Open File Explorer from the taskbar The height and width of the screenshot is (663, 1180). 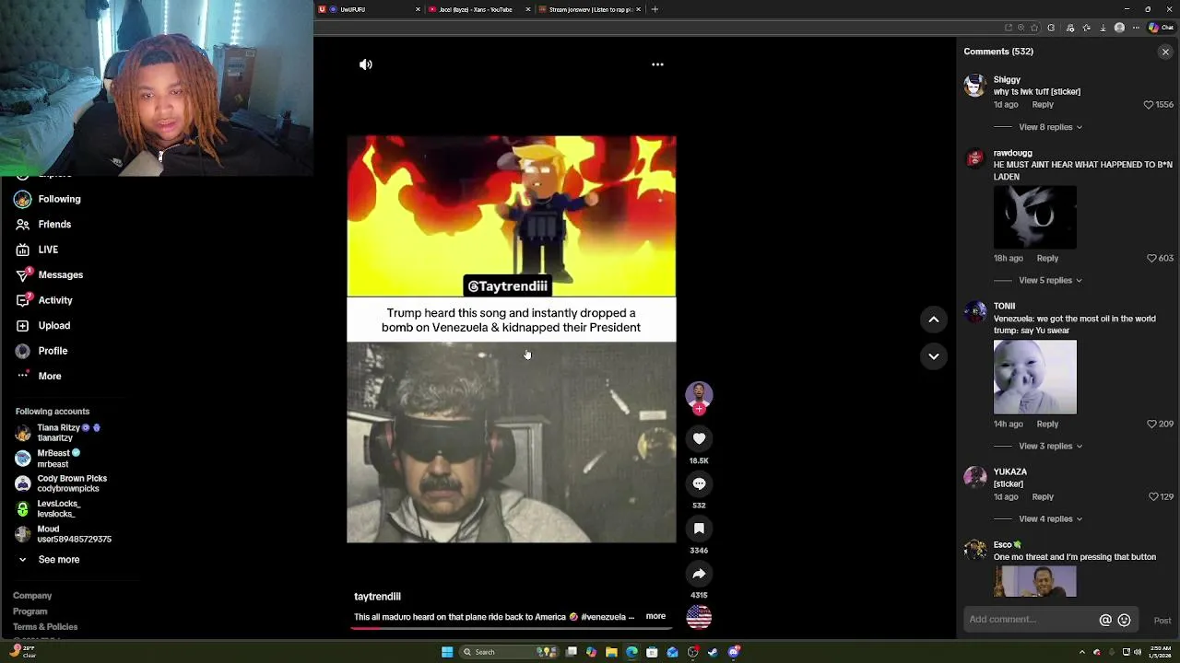coord(611,652)
